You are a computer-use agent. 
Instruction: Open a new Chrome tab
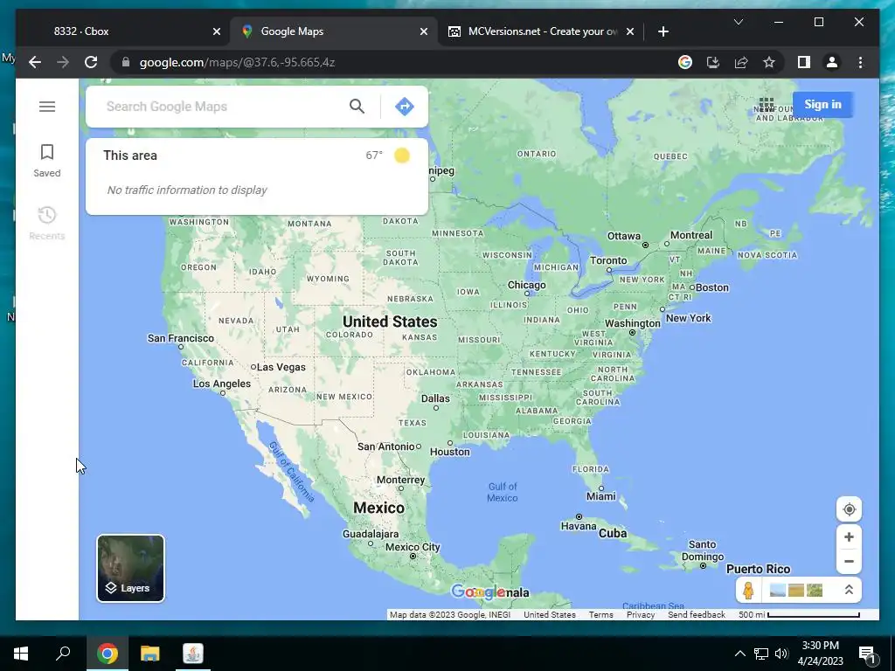[663, 31]
